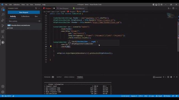Viewport: 179px width, 100px height.
Task: Click the Spell checker status item
Action: tap(159, 96)
